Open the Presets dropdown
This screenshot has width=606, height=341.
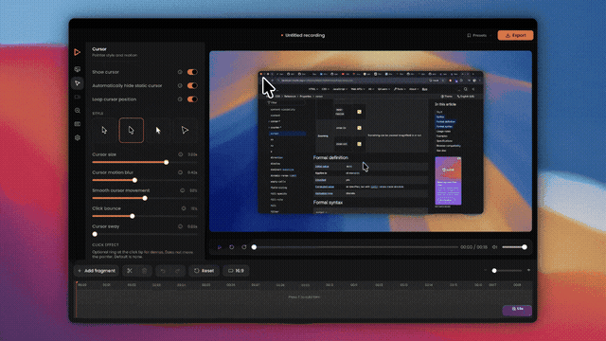479,35
